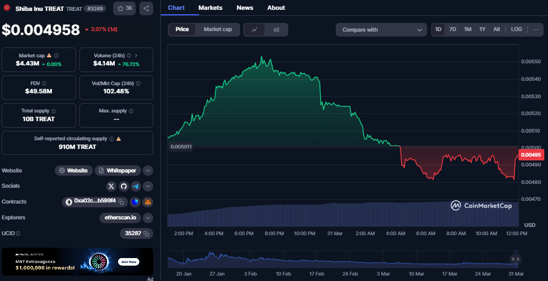Add TREAT to watchlist via star button
The height and width of the screenshot is (281, 548).
124,8
